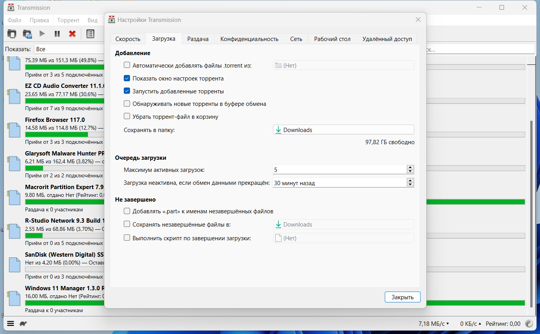Open the Удалённый доступ tab
Image resolution: width=540 pixels, height=334 pixels.
(387, 39)
